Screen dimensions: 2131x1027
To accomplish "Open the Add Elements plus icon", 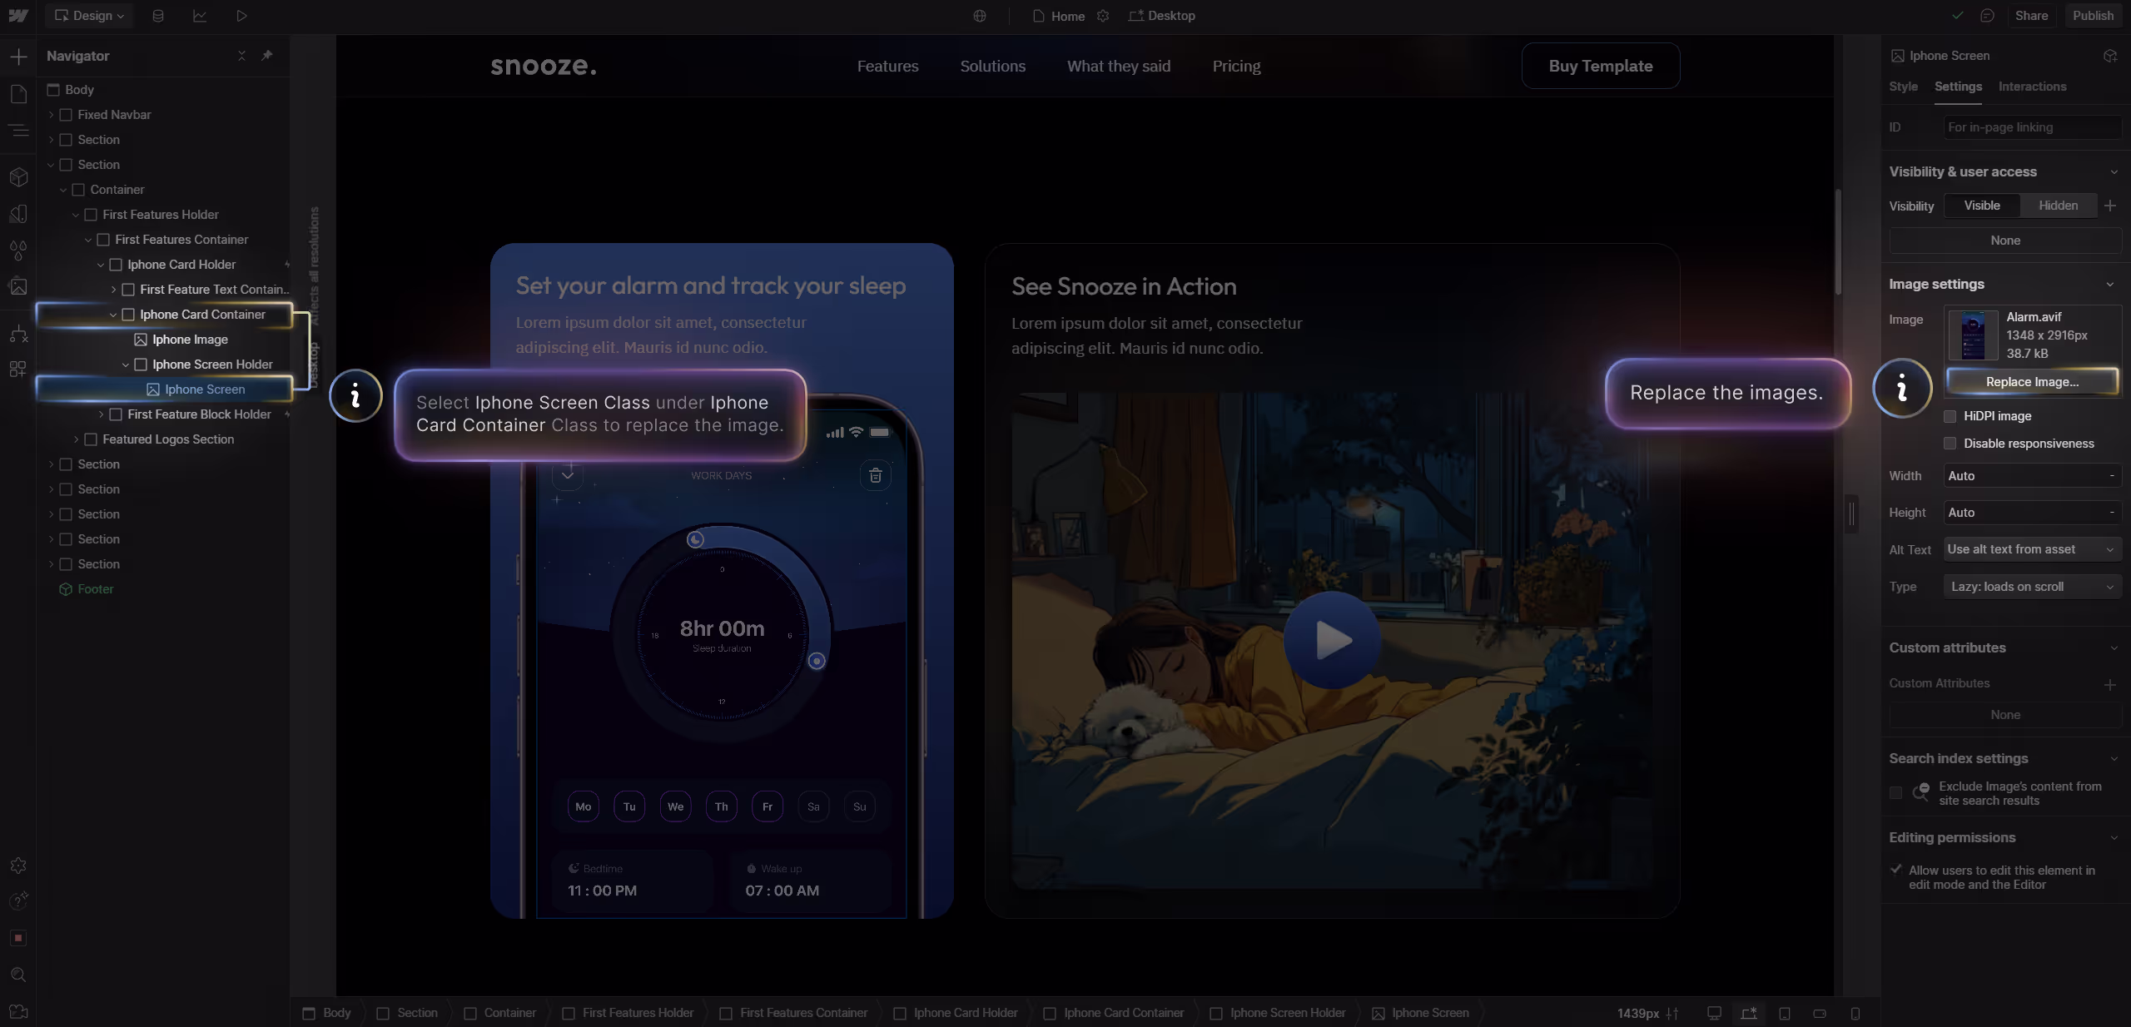I will click(x=18, y=57).
